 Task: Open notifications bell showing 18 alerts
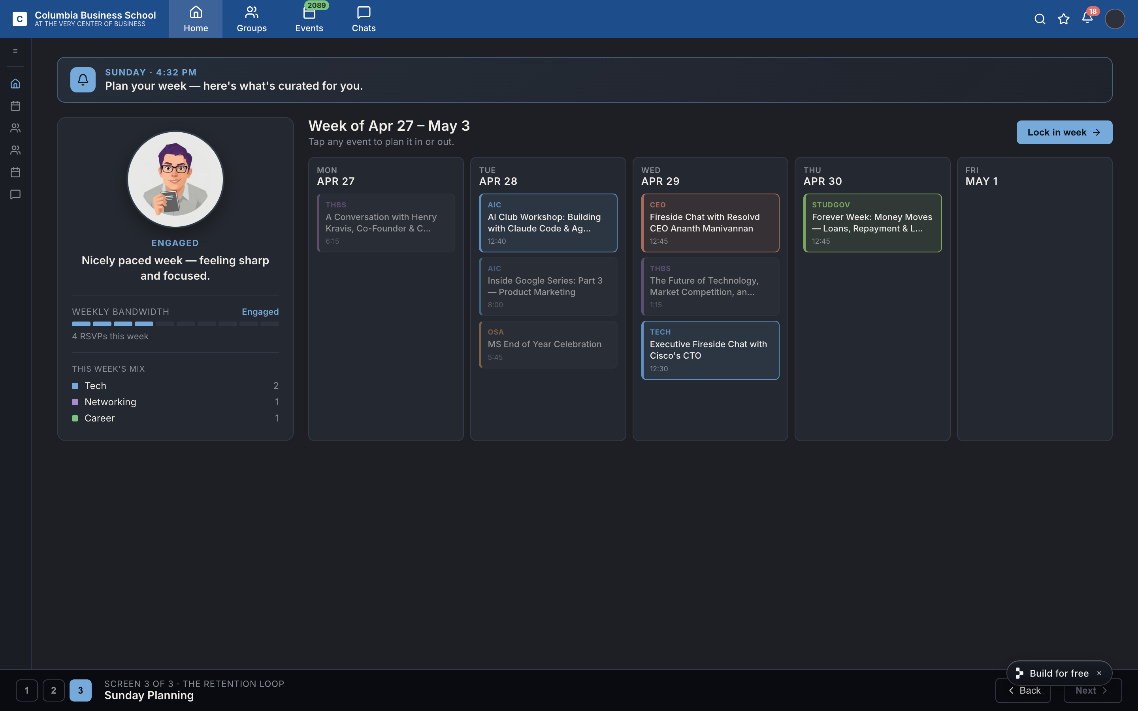coord(1087,18)
